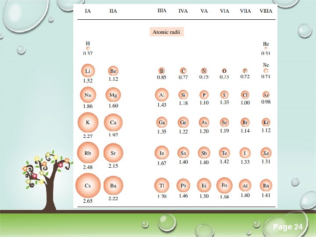Viewport: 316px width, 237px height.
Task: Click the bismuth radius value 1.50
Action: click(204, 196)
